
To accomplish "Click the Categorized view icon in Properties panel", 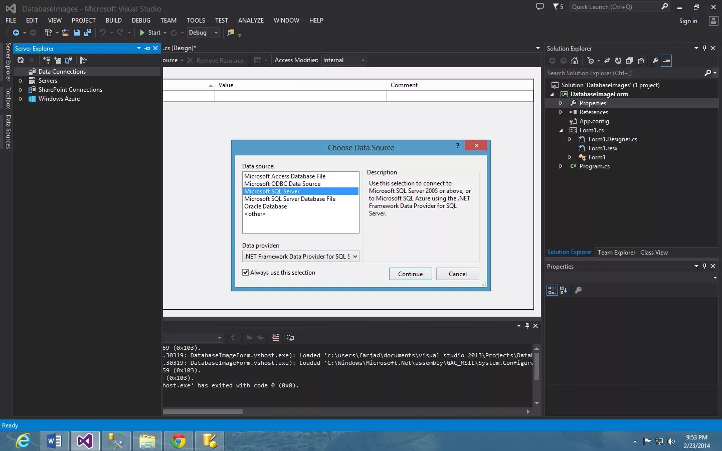I will click(552, 290).
